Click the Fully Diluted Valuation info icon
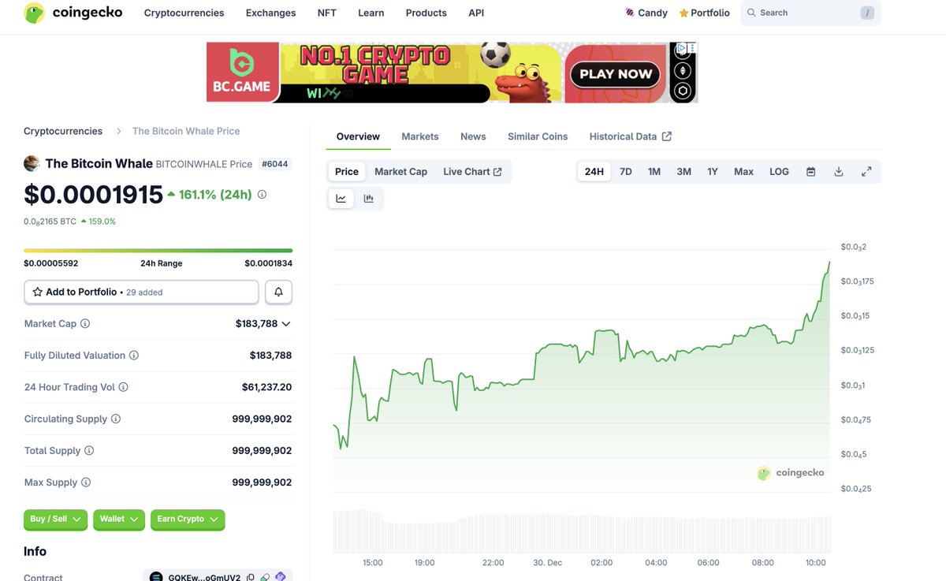946x581 pixels. 134,356
